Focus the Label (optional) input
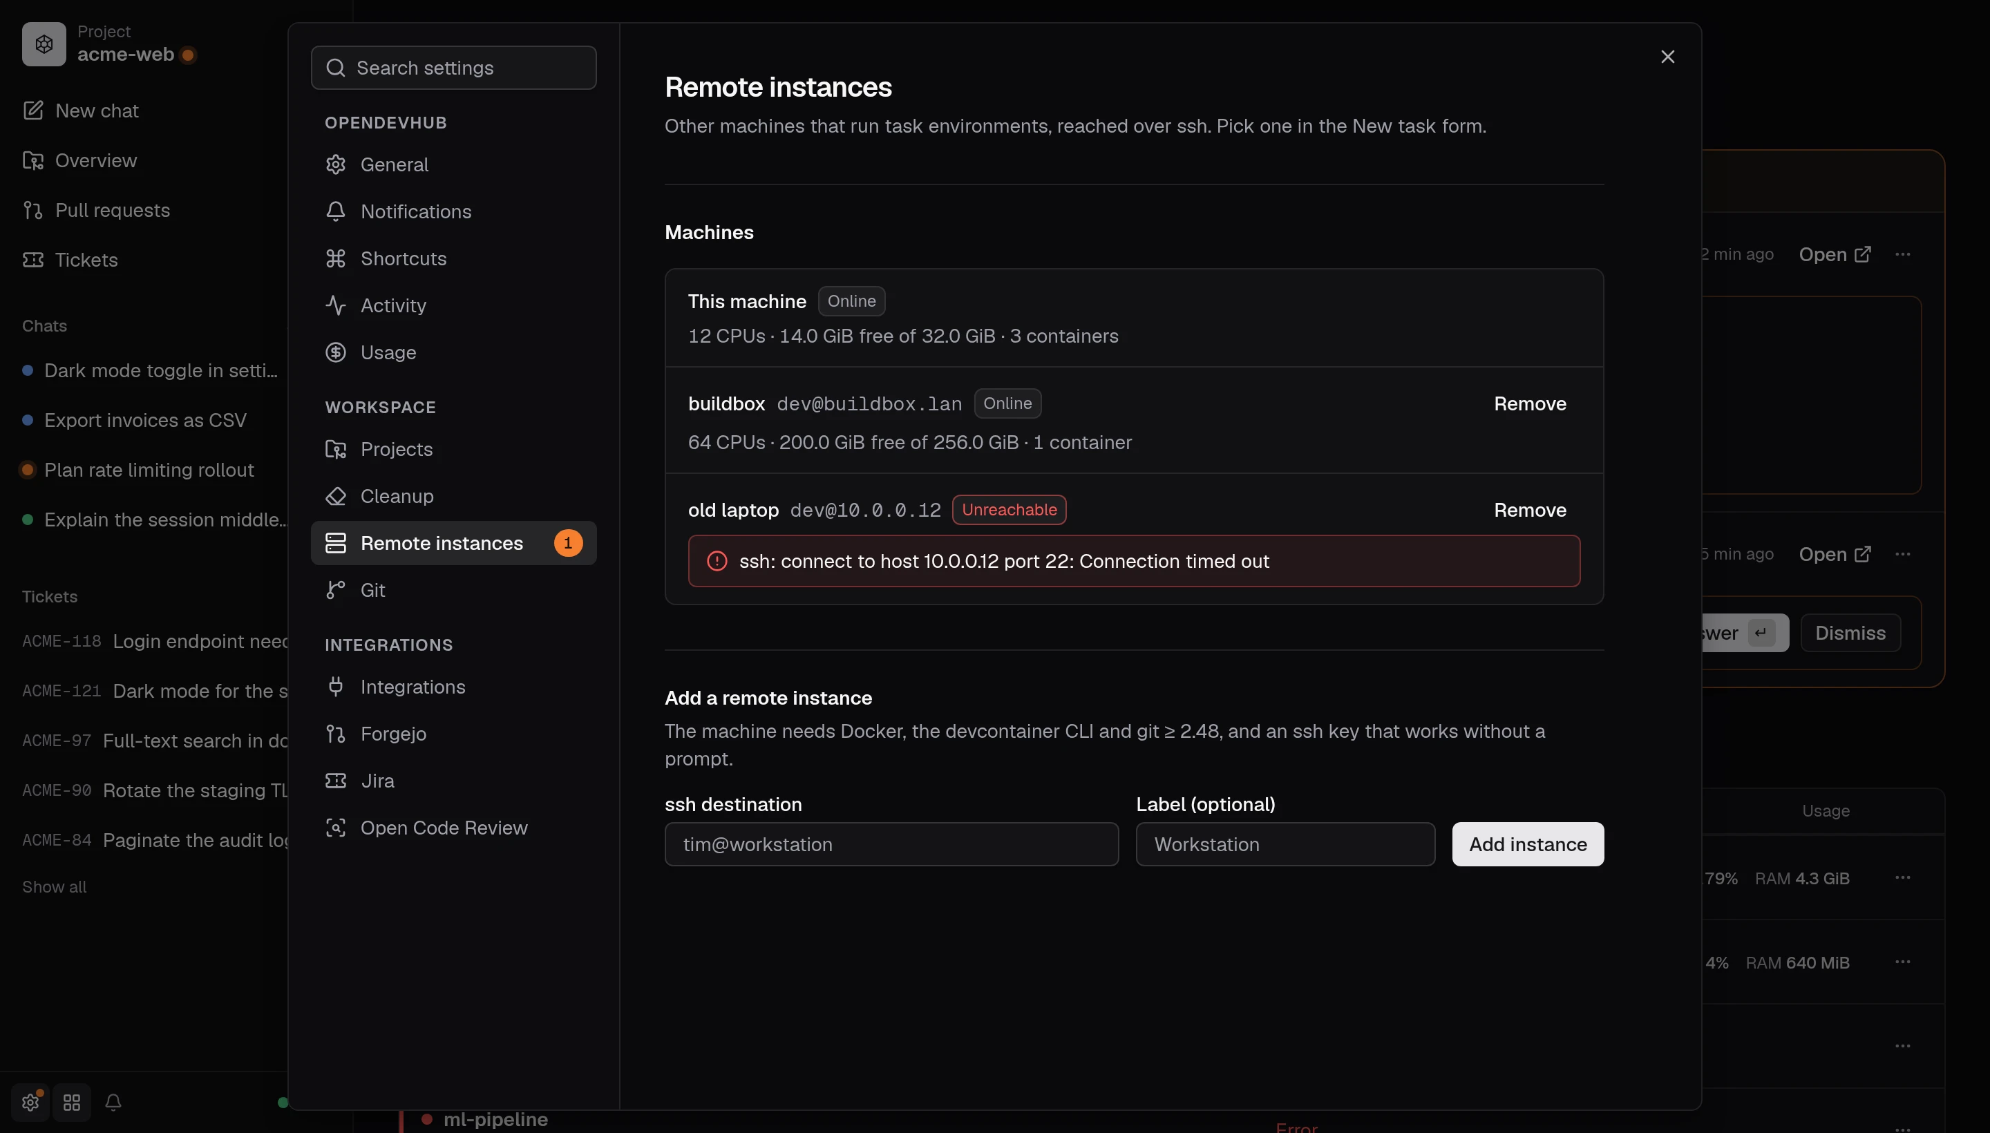The height and width of the screenshot is (1133, 1990). 1285,844
